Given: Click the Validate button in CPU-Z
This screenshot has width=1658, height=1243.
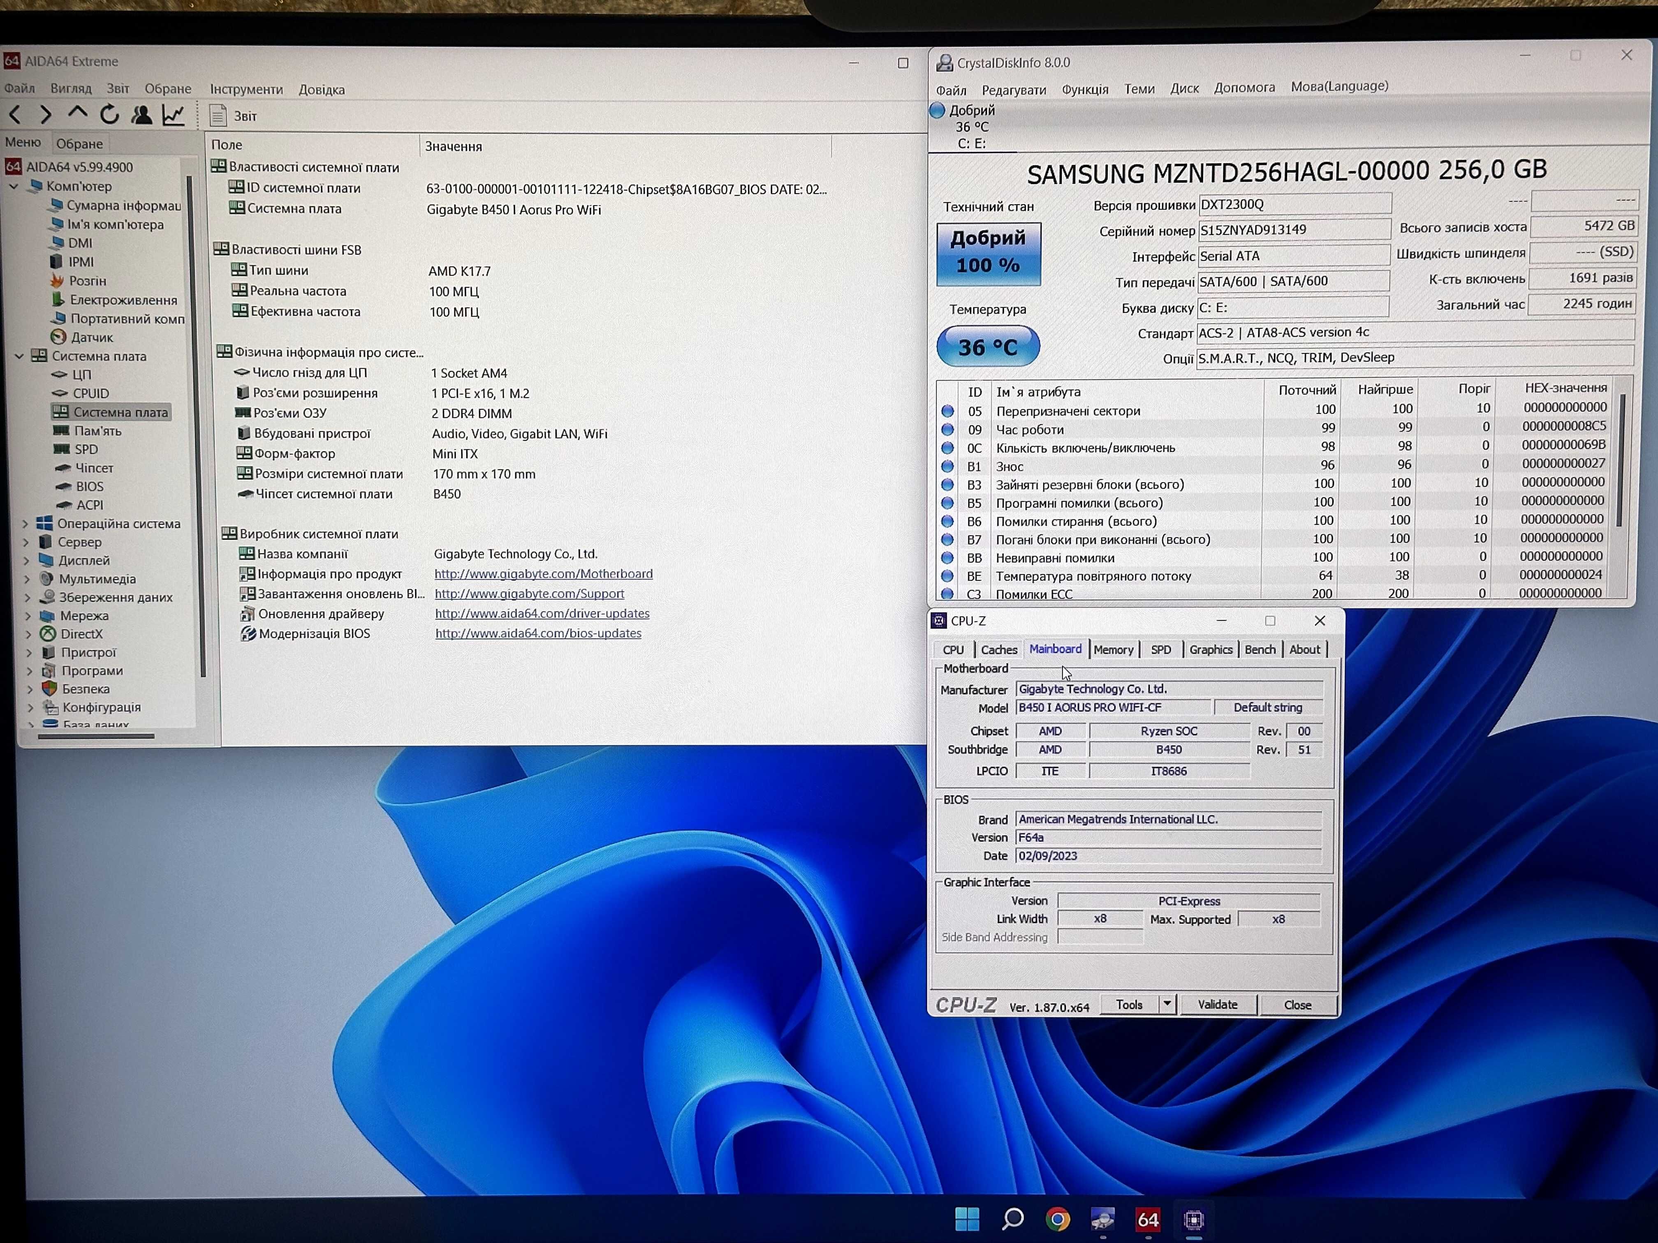Looking at the screenshot, I should pos(1217,1005).
